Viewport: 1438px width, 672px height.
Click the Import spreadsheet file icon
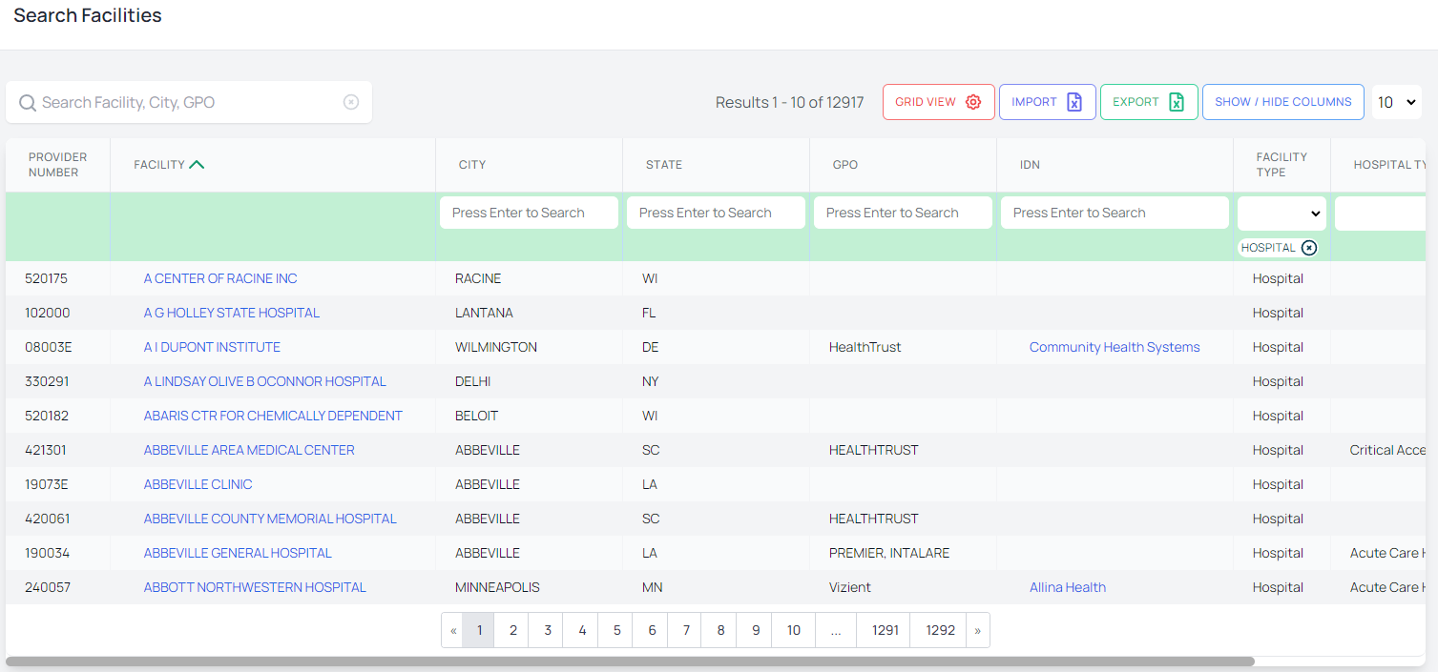click(x=1074, y=102)
